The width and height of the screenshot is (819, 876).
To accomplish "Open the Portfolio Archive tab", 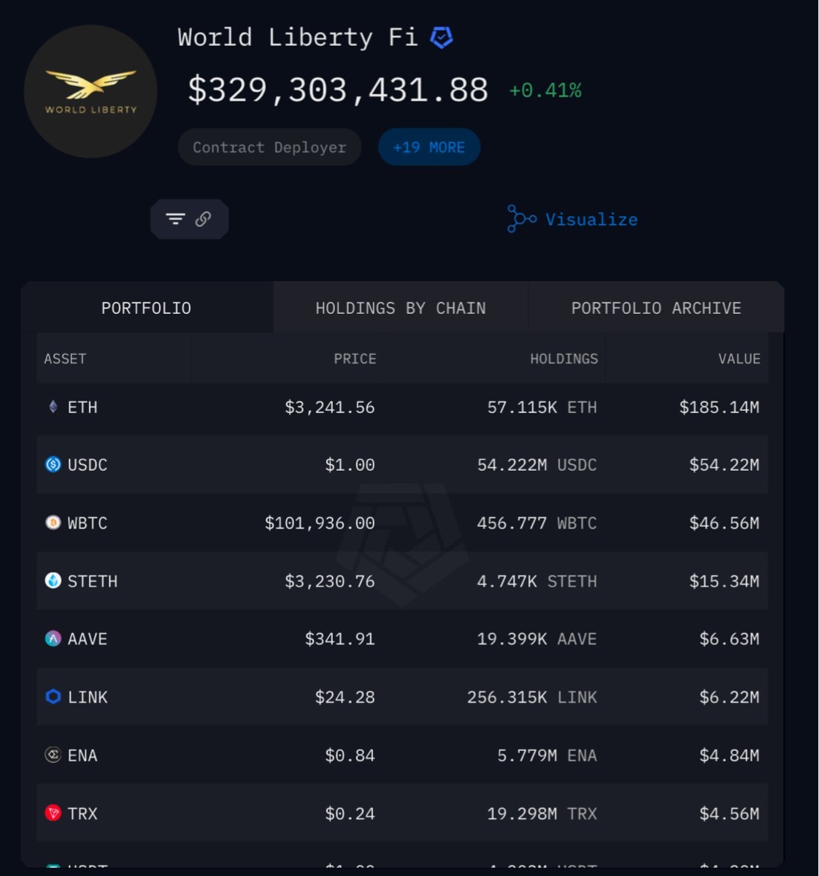I will point(655,308).
